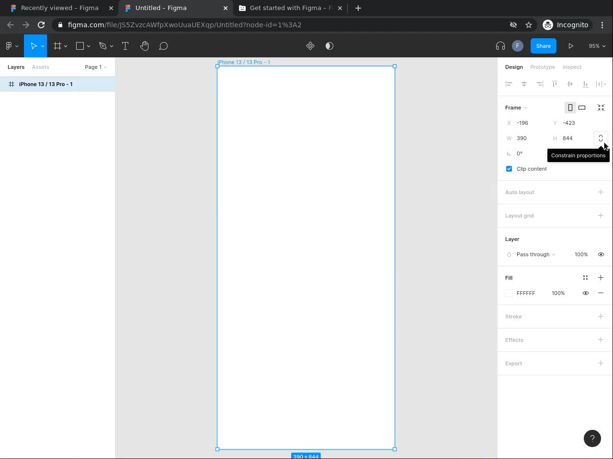Click the Incognito profile button

pyautogui.click(x=566, y=25)
